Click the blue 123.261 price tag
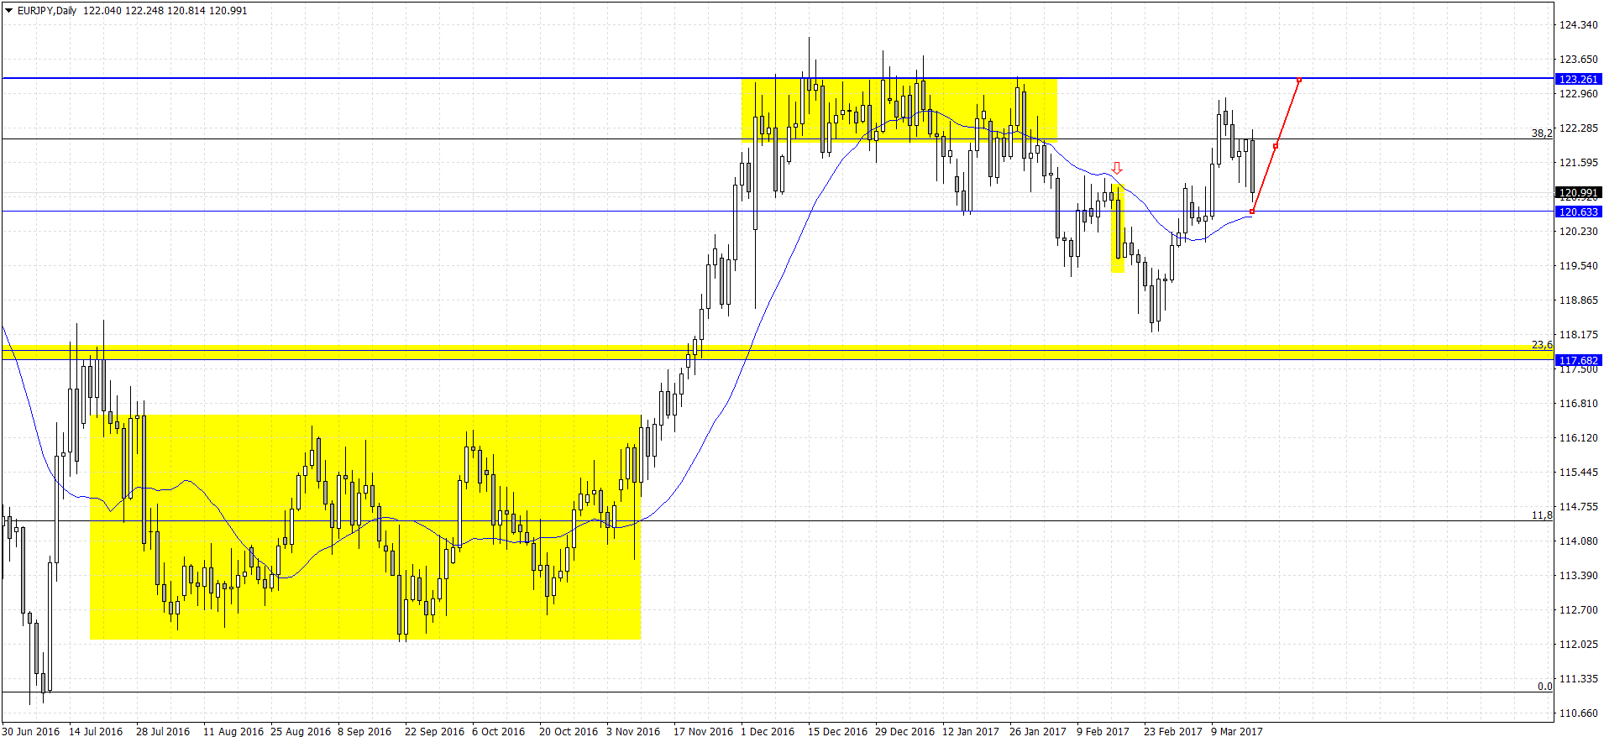This screenshot has height=742, width=1604. pos(1579,80)
